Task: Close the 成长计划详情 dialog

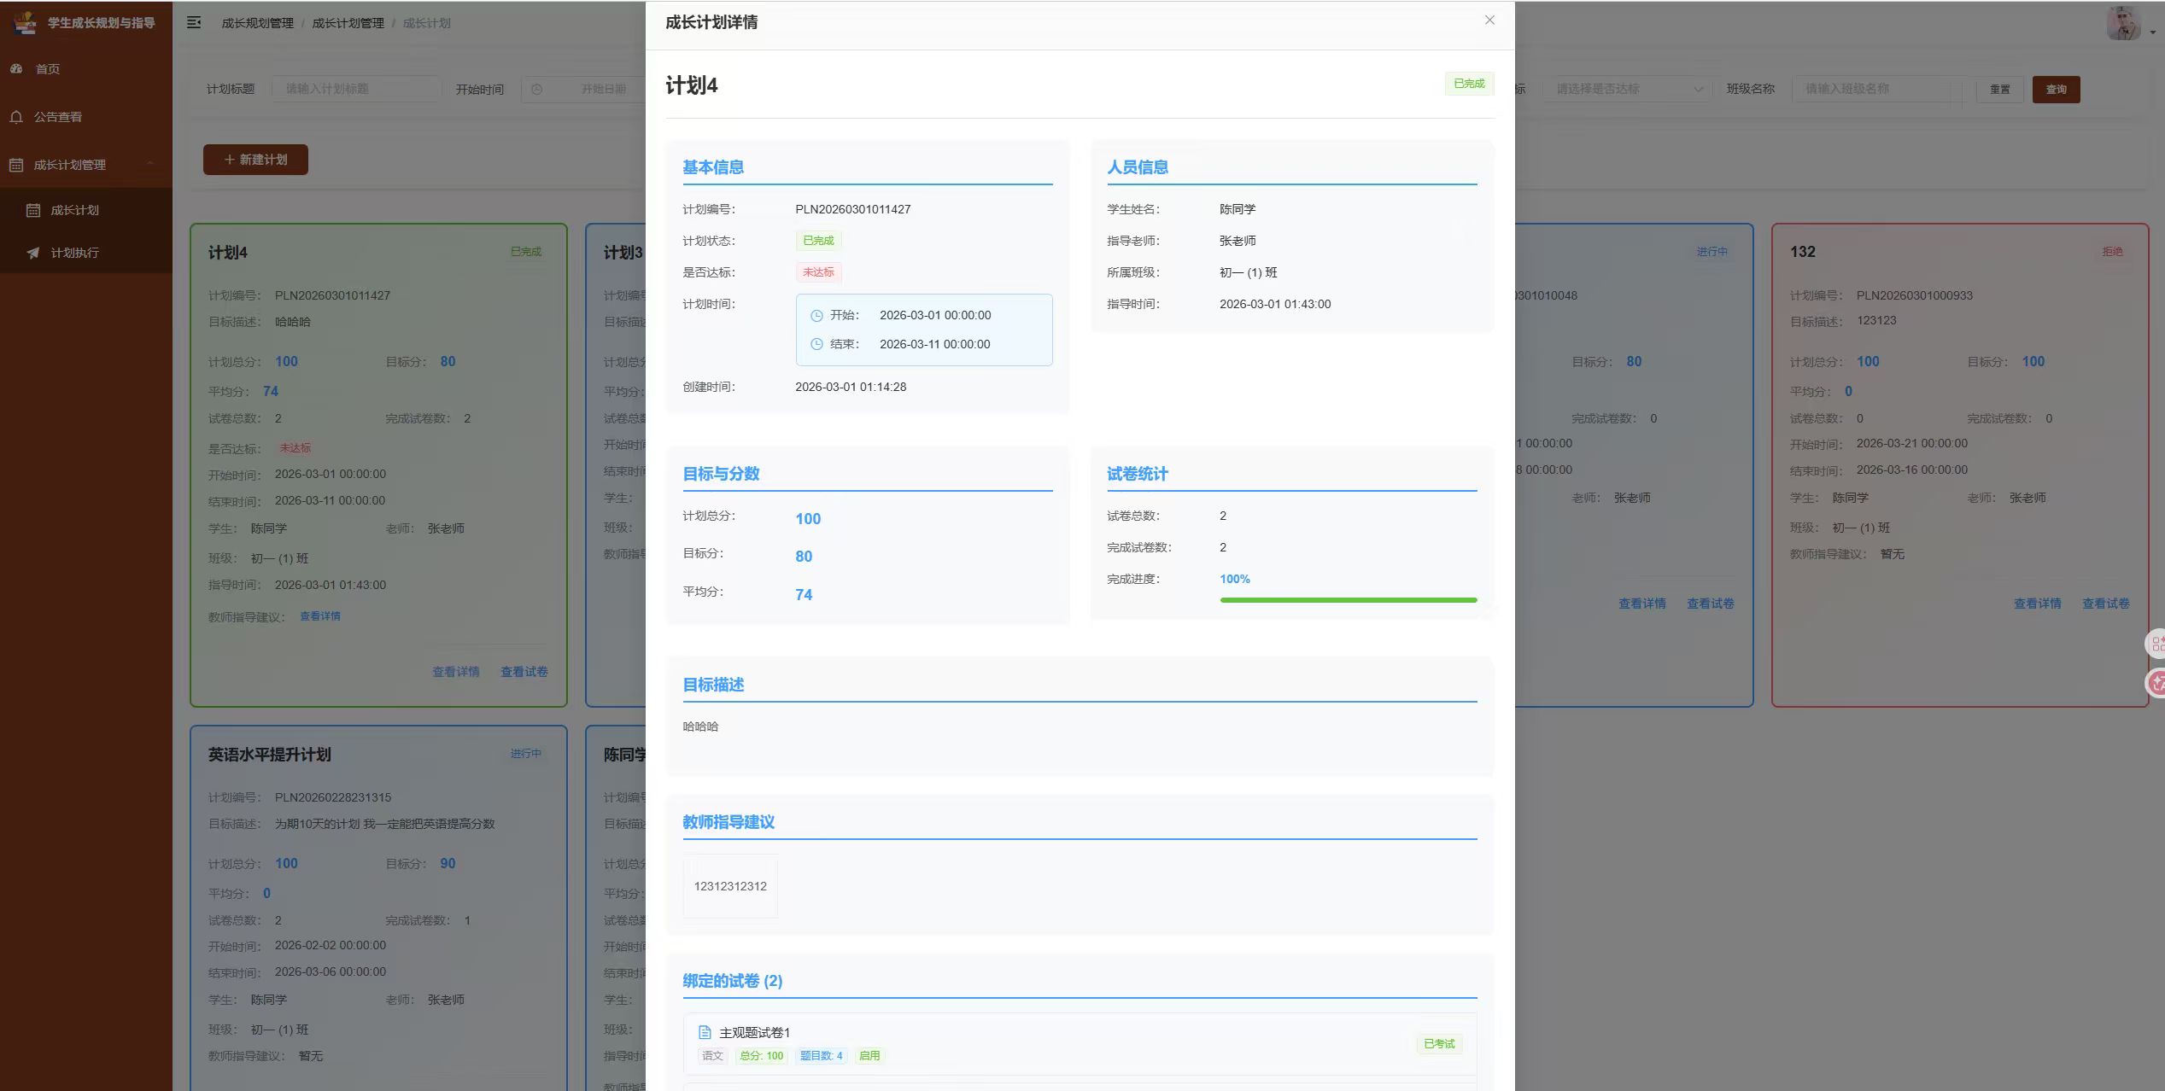Action: [x=1489, y=20]
